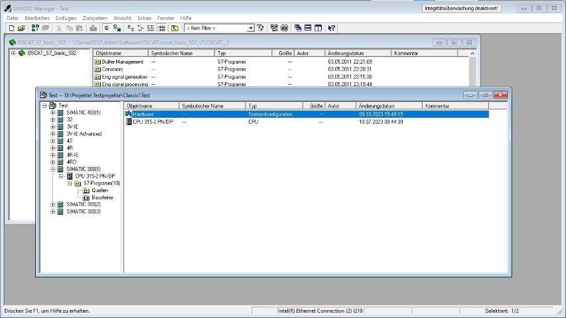566x318 pixels.
Task: Click the Cut scissors icon
Action: (x=59, y=28)
